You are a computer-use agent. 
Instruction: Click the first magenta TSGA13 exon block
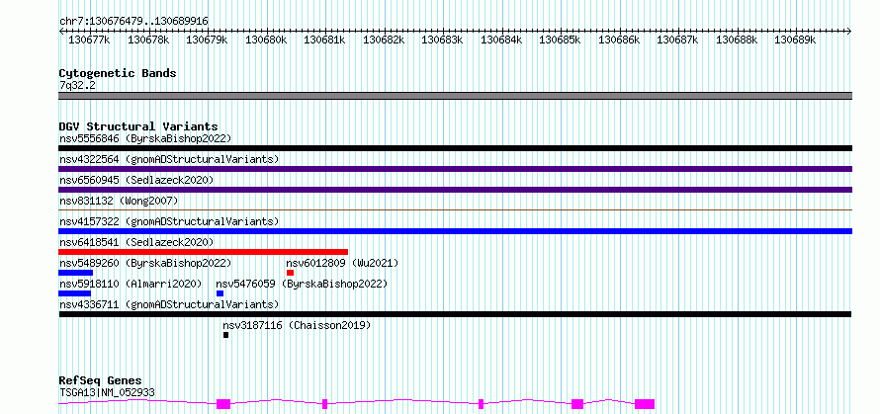[223, 404]
